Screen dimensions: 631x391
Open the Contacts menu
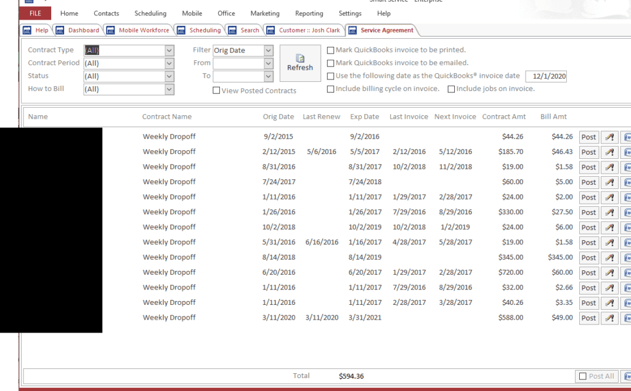click(106, 14)
